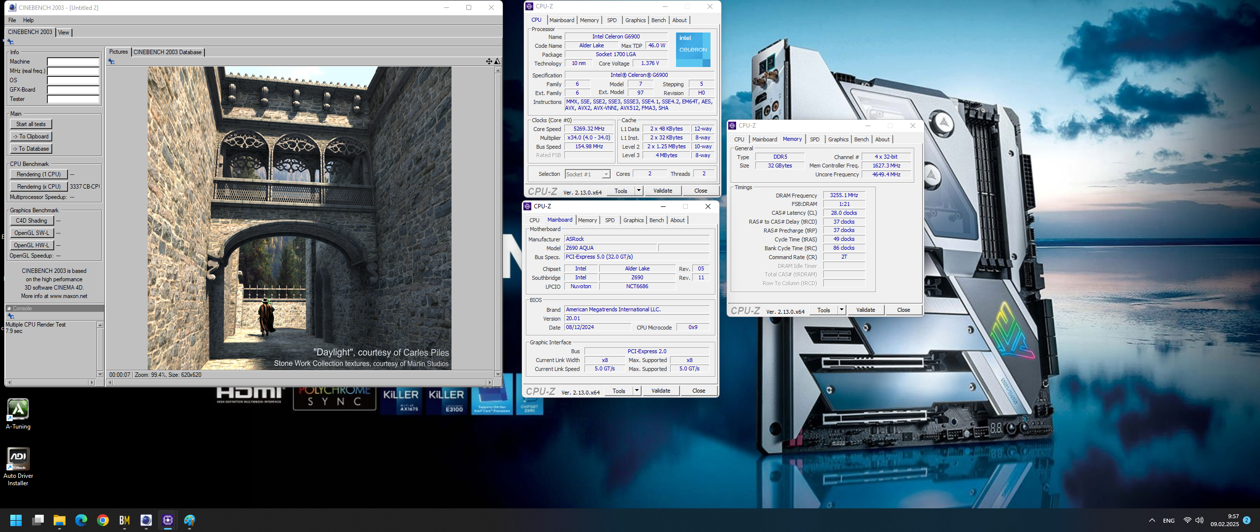Show hidden system tray icons
Image resolution: width=1260 pixels, height=532 pixels.
point(1152,520)
